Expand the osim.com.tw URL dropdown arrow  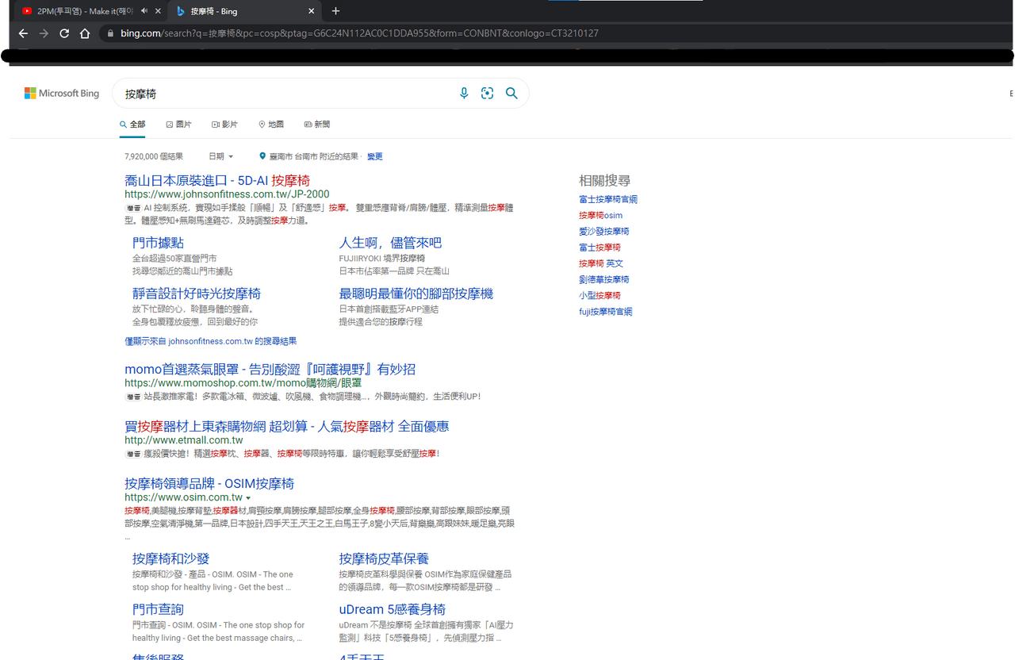coord(248,498)
